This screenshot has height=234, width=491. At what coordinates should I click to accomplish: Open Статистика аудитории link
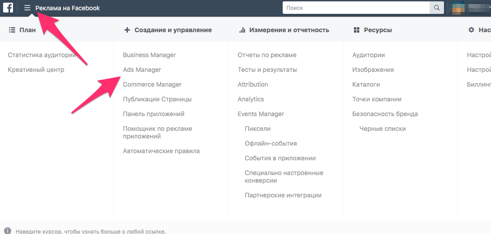click(42, 55)
